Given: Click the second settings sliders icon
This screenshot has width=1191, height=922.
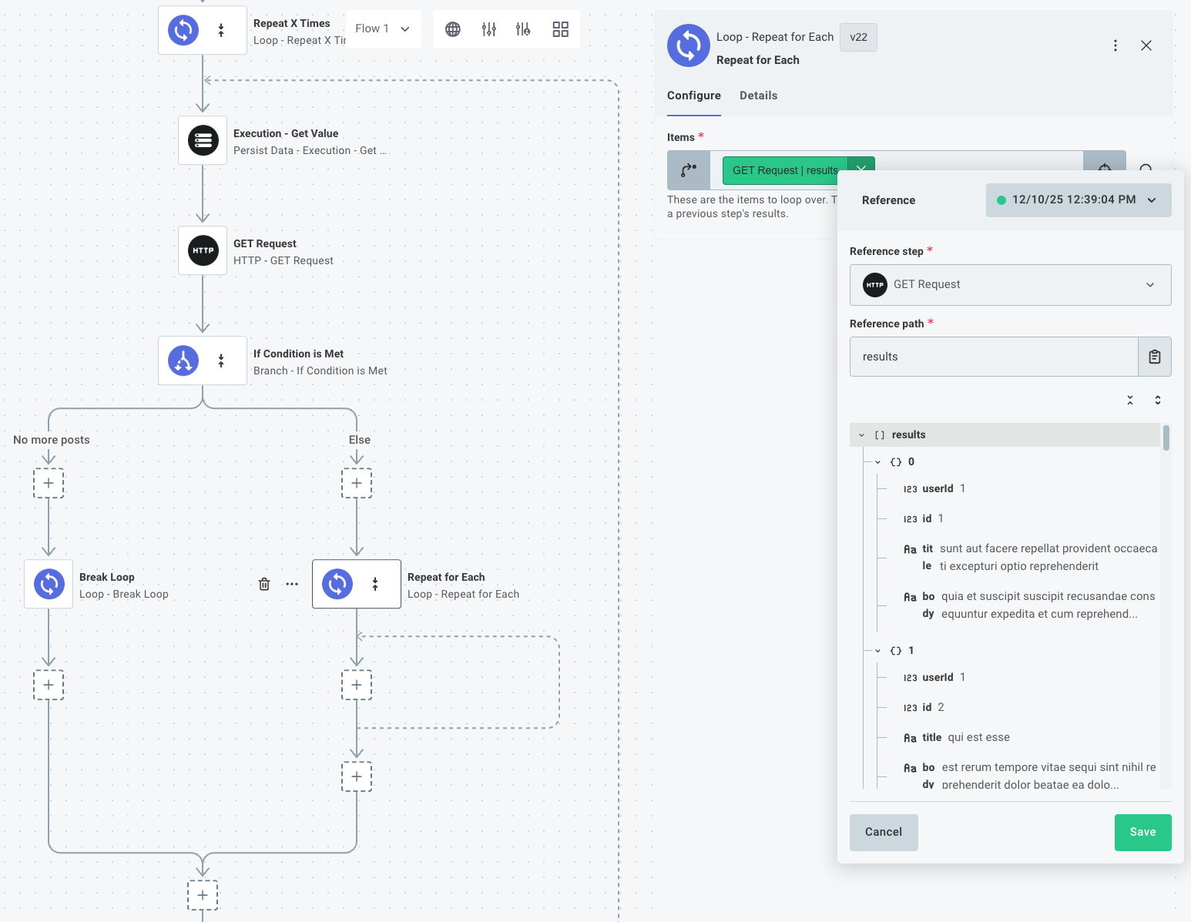Looking at the screenshot, I should pyautogui.click(x=523, y=28).
